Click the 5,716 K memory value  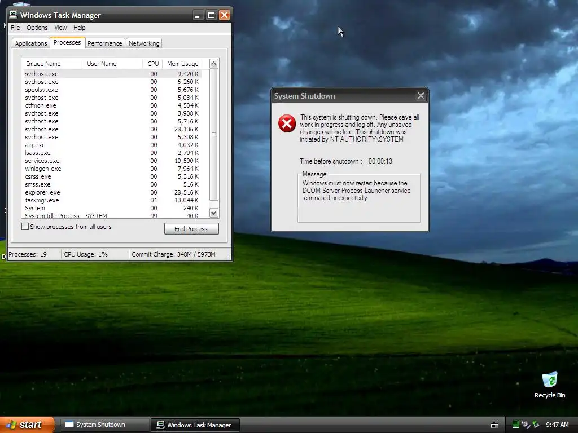pyautogui.click(x=188, y=122)
